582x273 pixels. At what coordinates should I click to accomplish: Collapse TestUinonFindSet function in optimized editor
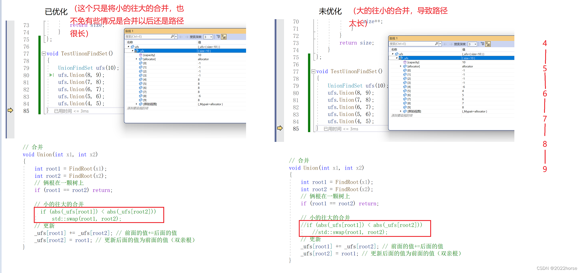tap(44, 54)
